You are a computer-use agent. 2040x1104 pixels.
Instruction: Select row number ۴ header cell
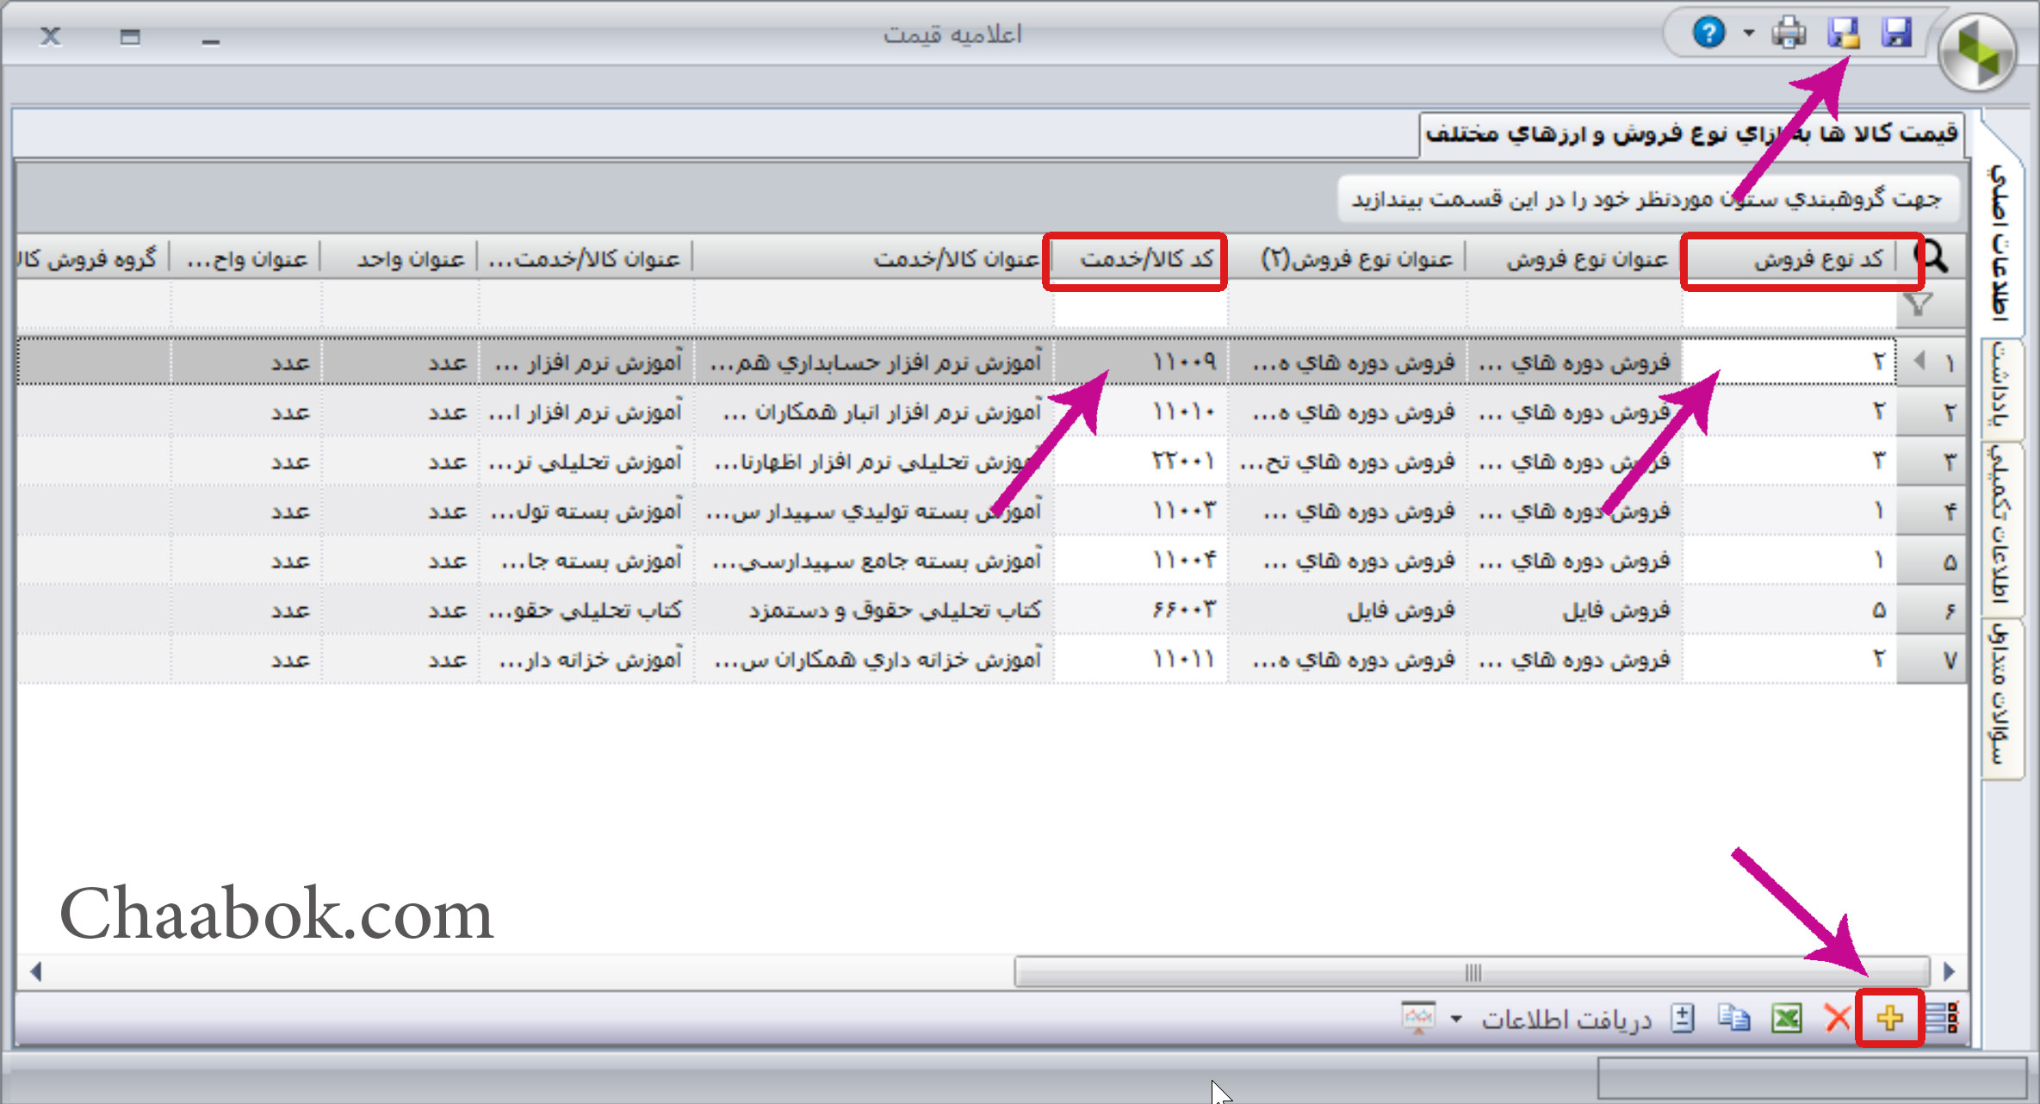point(1932,512)
